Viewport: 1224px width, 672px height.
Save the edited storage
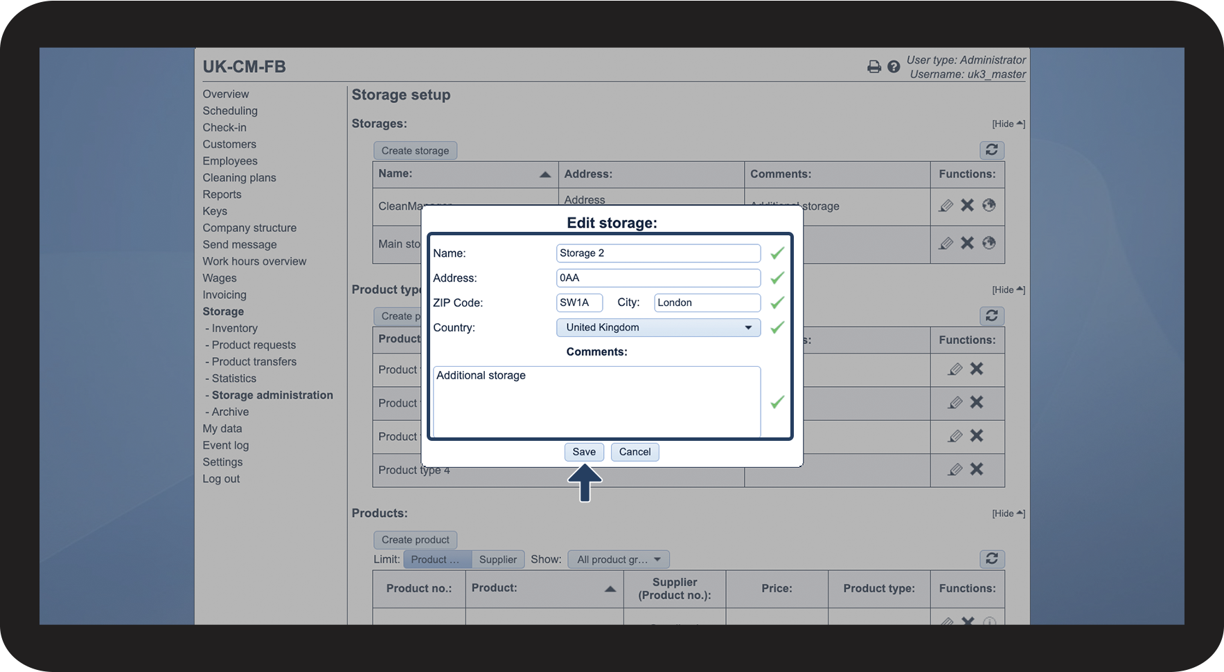[583, 452]
